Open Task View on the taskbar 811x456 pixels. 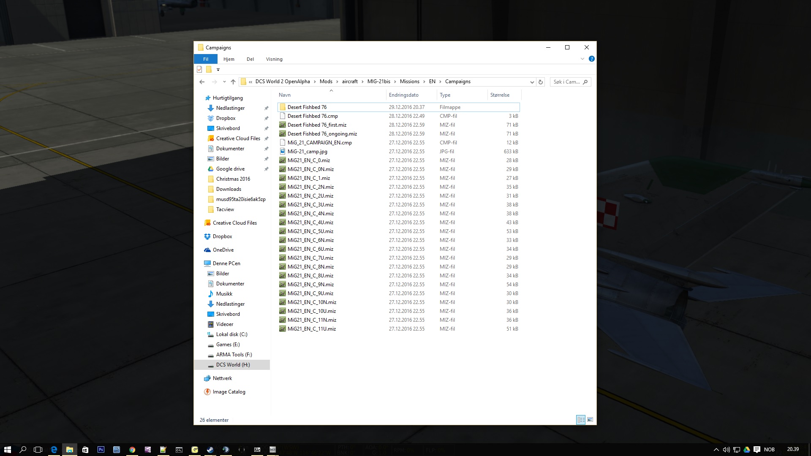click(x=38, y=450)
